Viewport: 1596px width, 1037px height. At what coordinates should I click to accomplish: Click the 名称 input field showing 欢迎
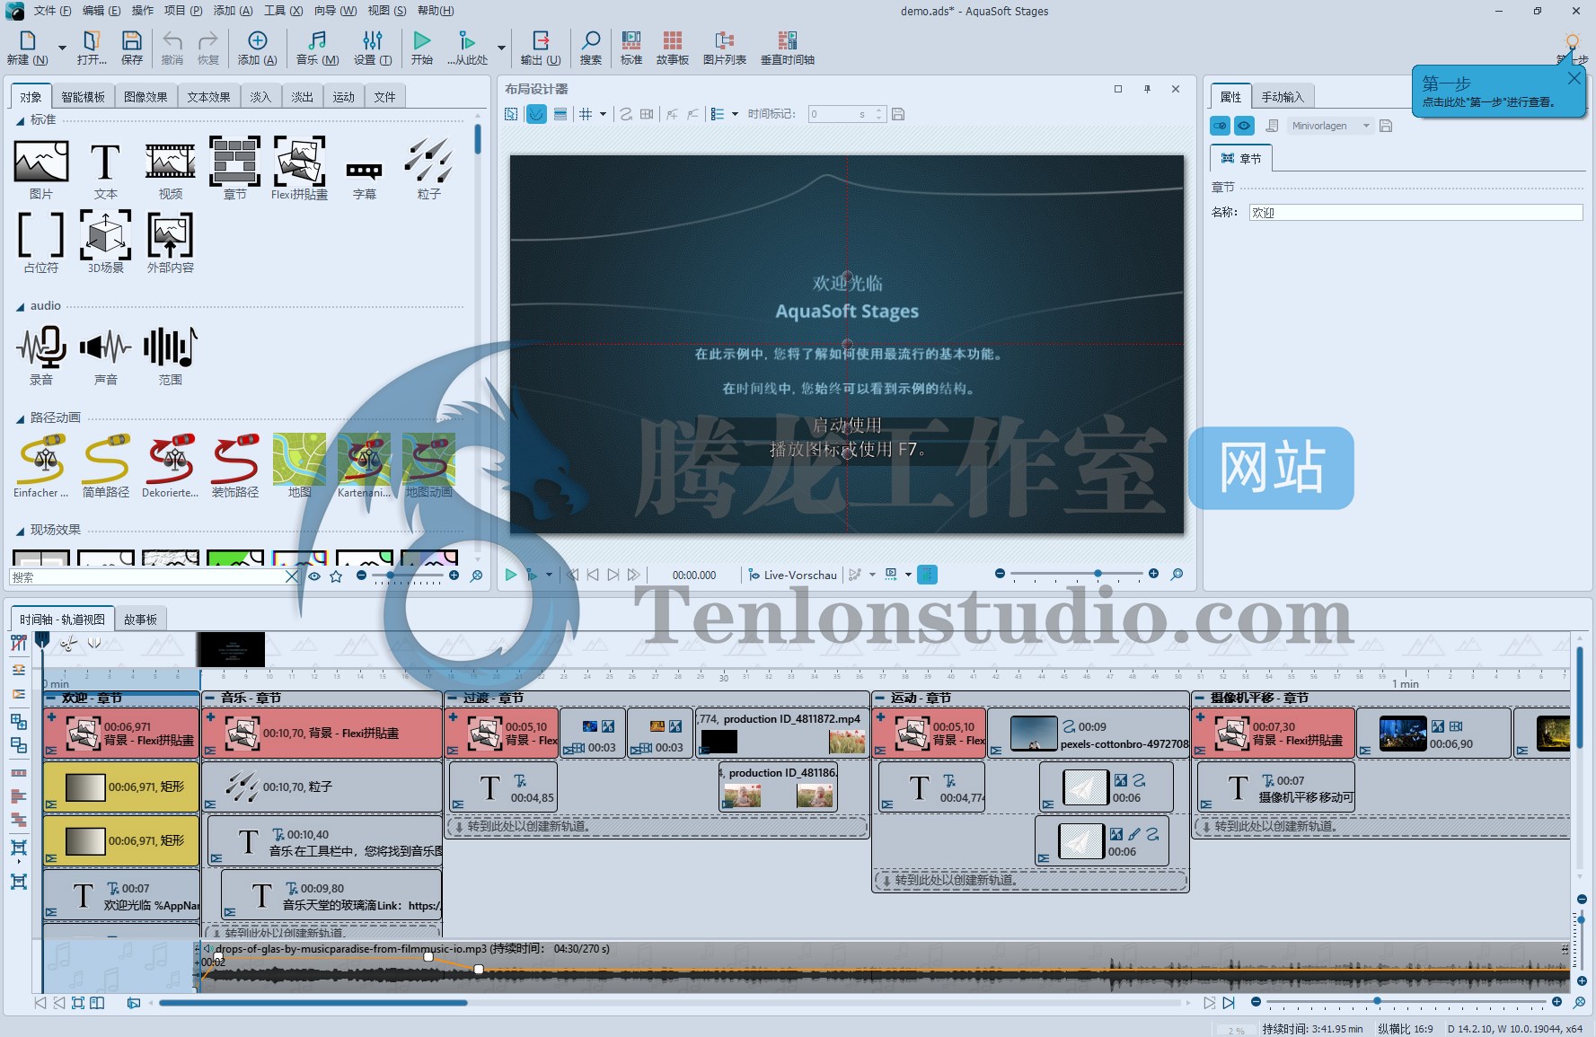pyautogui.click(x=1415, y=212)
